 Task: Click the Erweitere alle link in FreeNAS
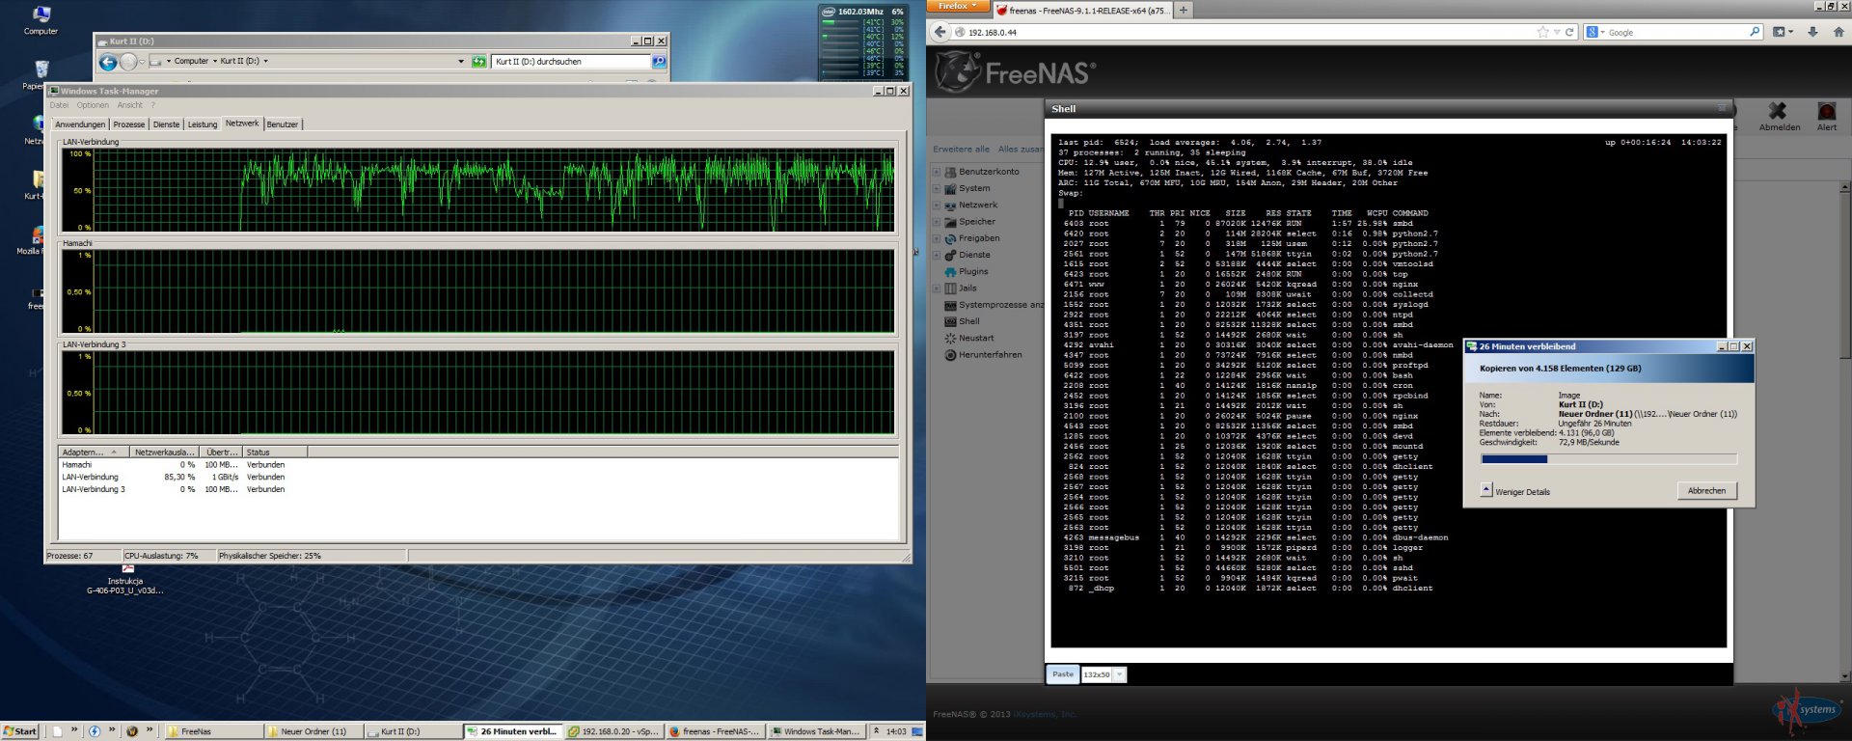click(962, 149)
